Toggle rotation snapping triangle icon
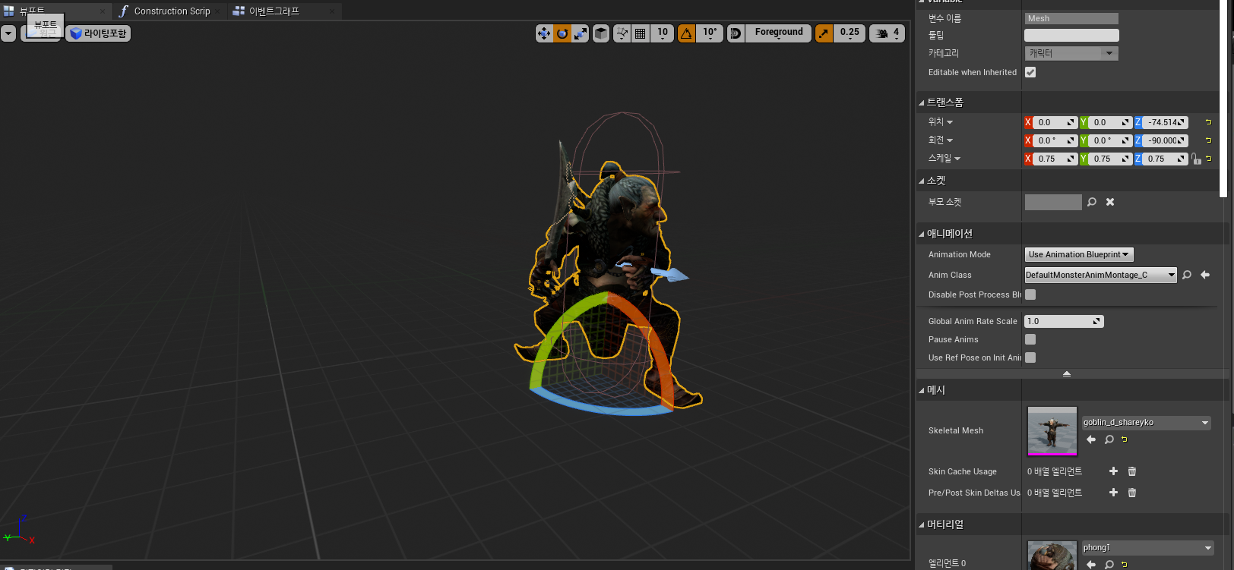Screen dimensions: 1234x570 point(686,33)
